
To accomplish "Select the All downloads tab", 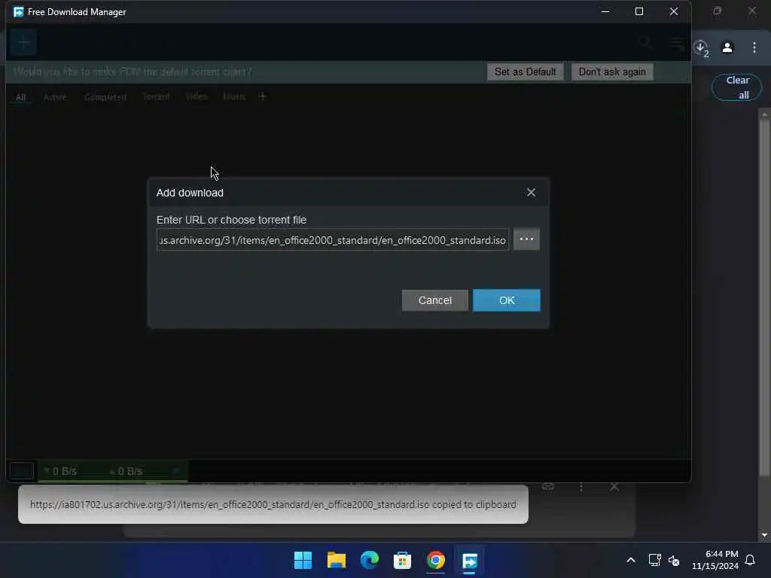I will click(20, 97).
